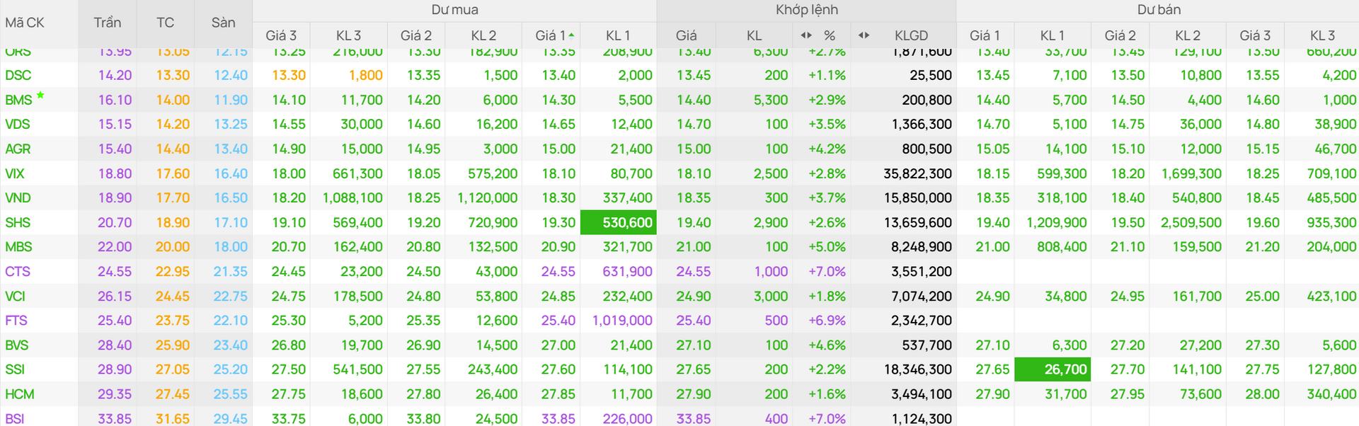Click the Dư mua group header

[454, 10]
